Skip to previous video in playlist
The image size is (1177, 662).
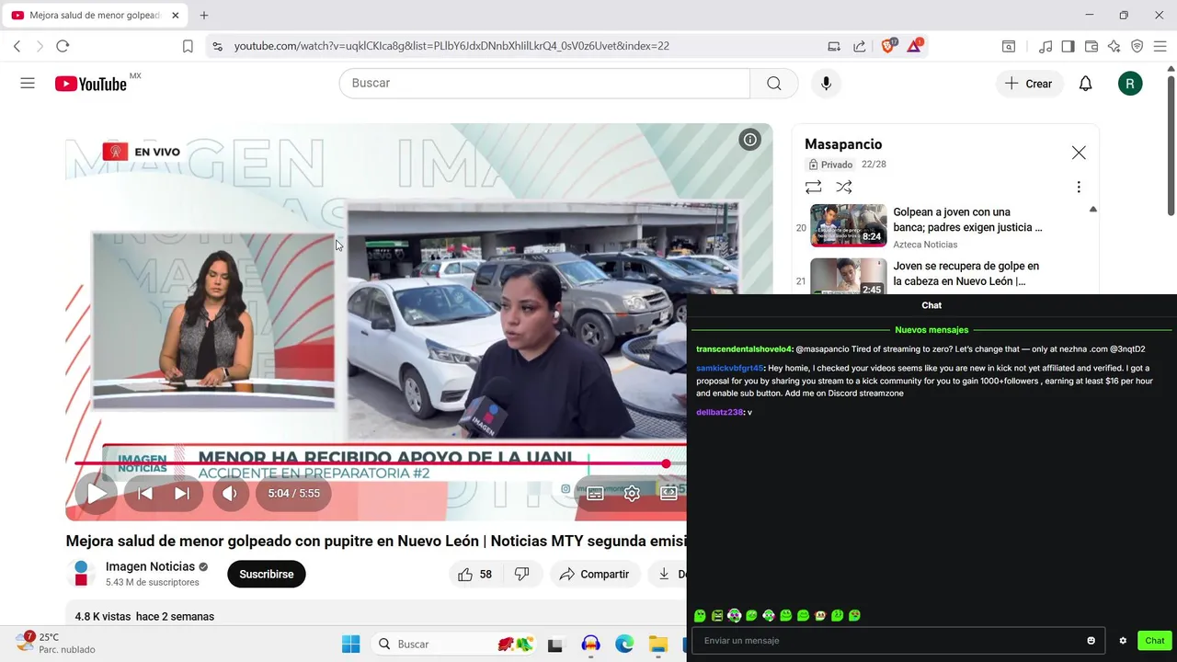[x=144, y=494]
